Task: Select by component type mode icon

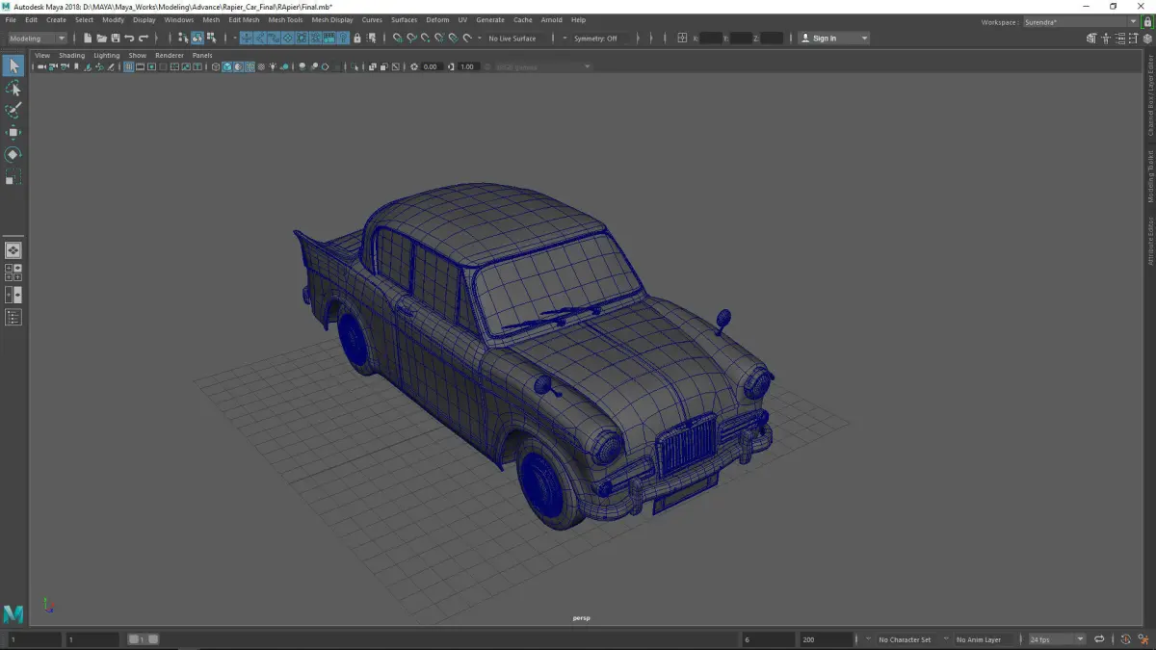Action: 211,39
